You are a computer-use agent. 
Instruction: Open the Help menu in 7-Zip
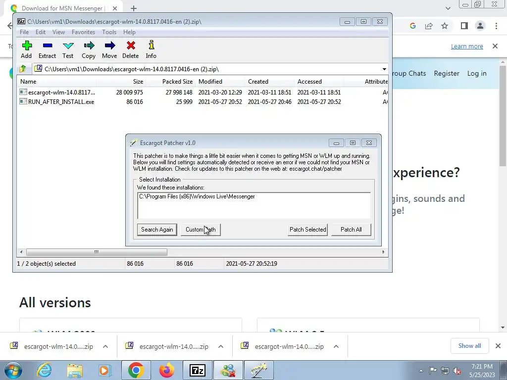(129, 32)
